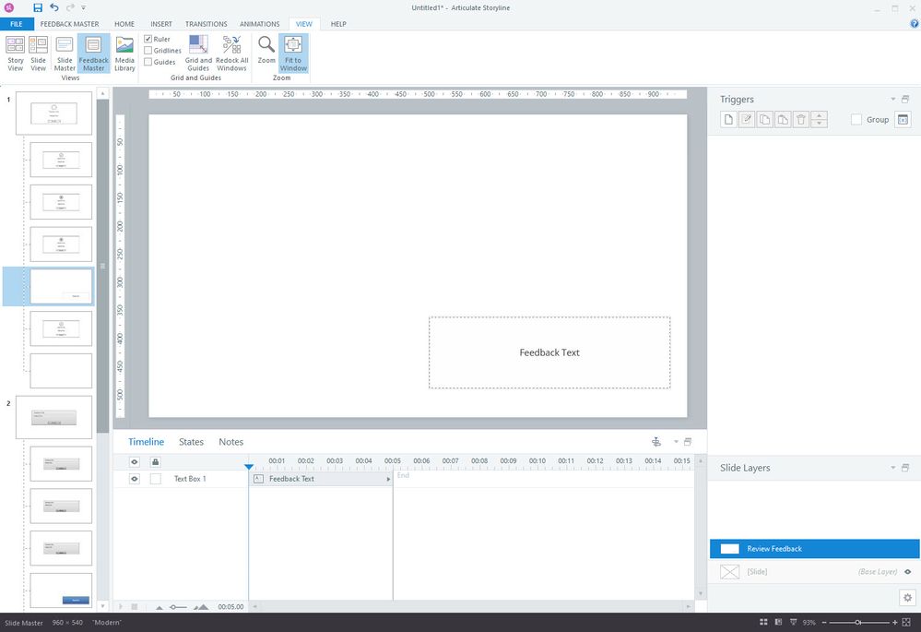Click the Redock All Windows icon
Screen dimensions: 921x632
coord(231,53)
